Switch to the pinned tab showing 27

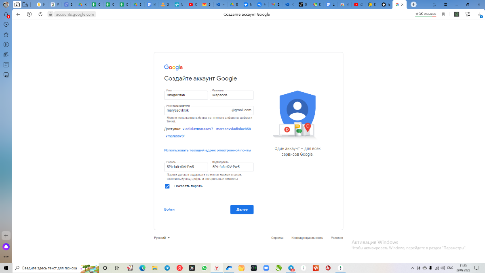coord(17,4)
